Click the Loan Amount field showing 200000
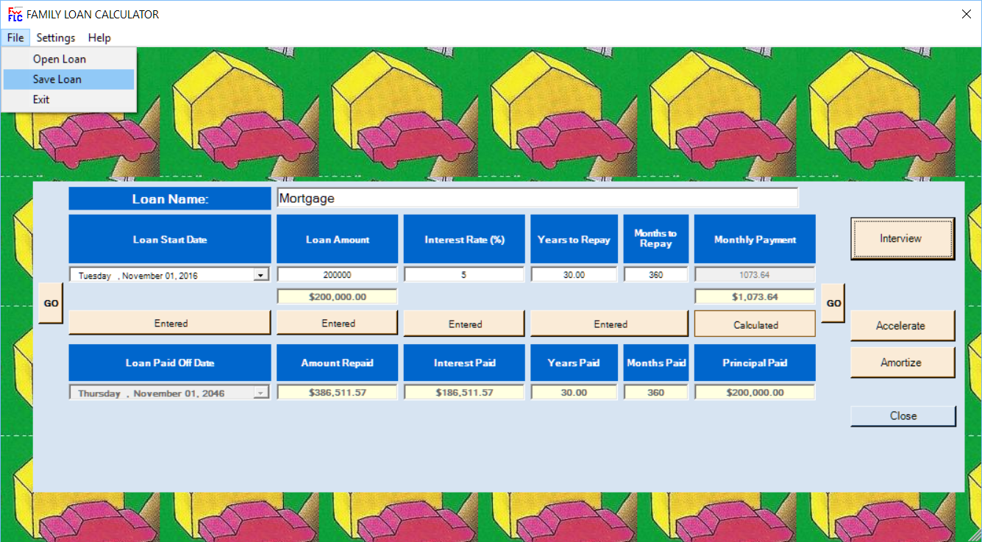The image size is (982, 542). [x=338, y=274]
